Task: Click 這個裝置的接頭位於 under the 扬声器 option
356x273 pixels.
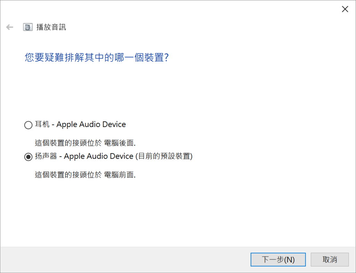Action: 68,175
